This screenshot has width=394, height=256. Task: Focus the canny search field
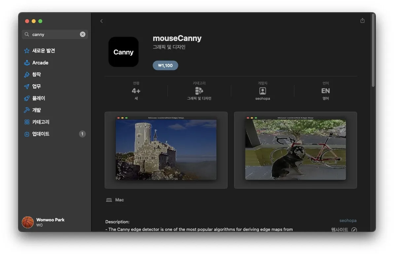point(55,34)
